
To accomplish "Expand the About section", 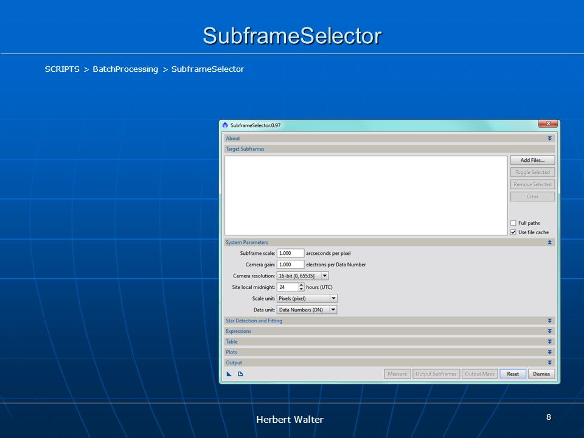I will tap(549, 139).
